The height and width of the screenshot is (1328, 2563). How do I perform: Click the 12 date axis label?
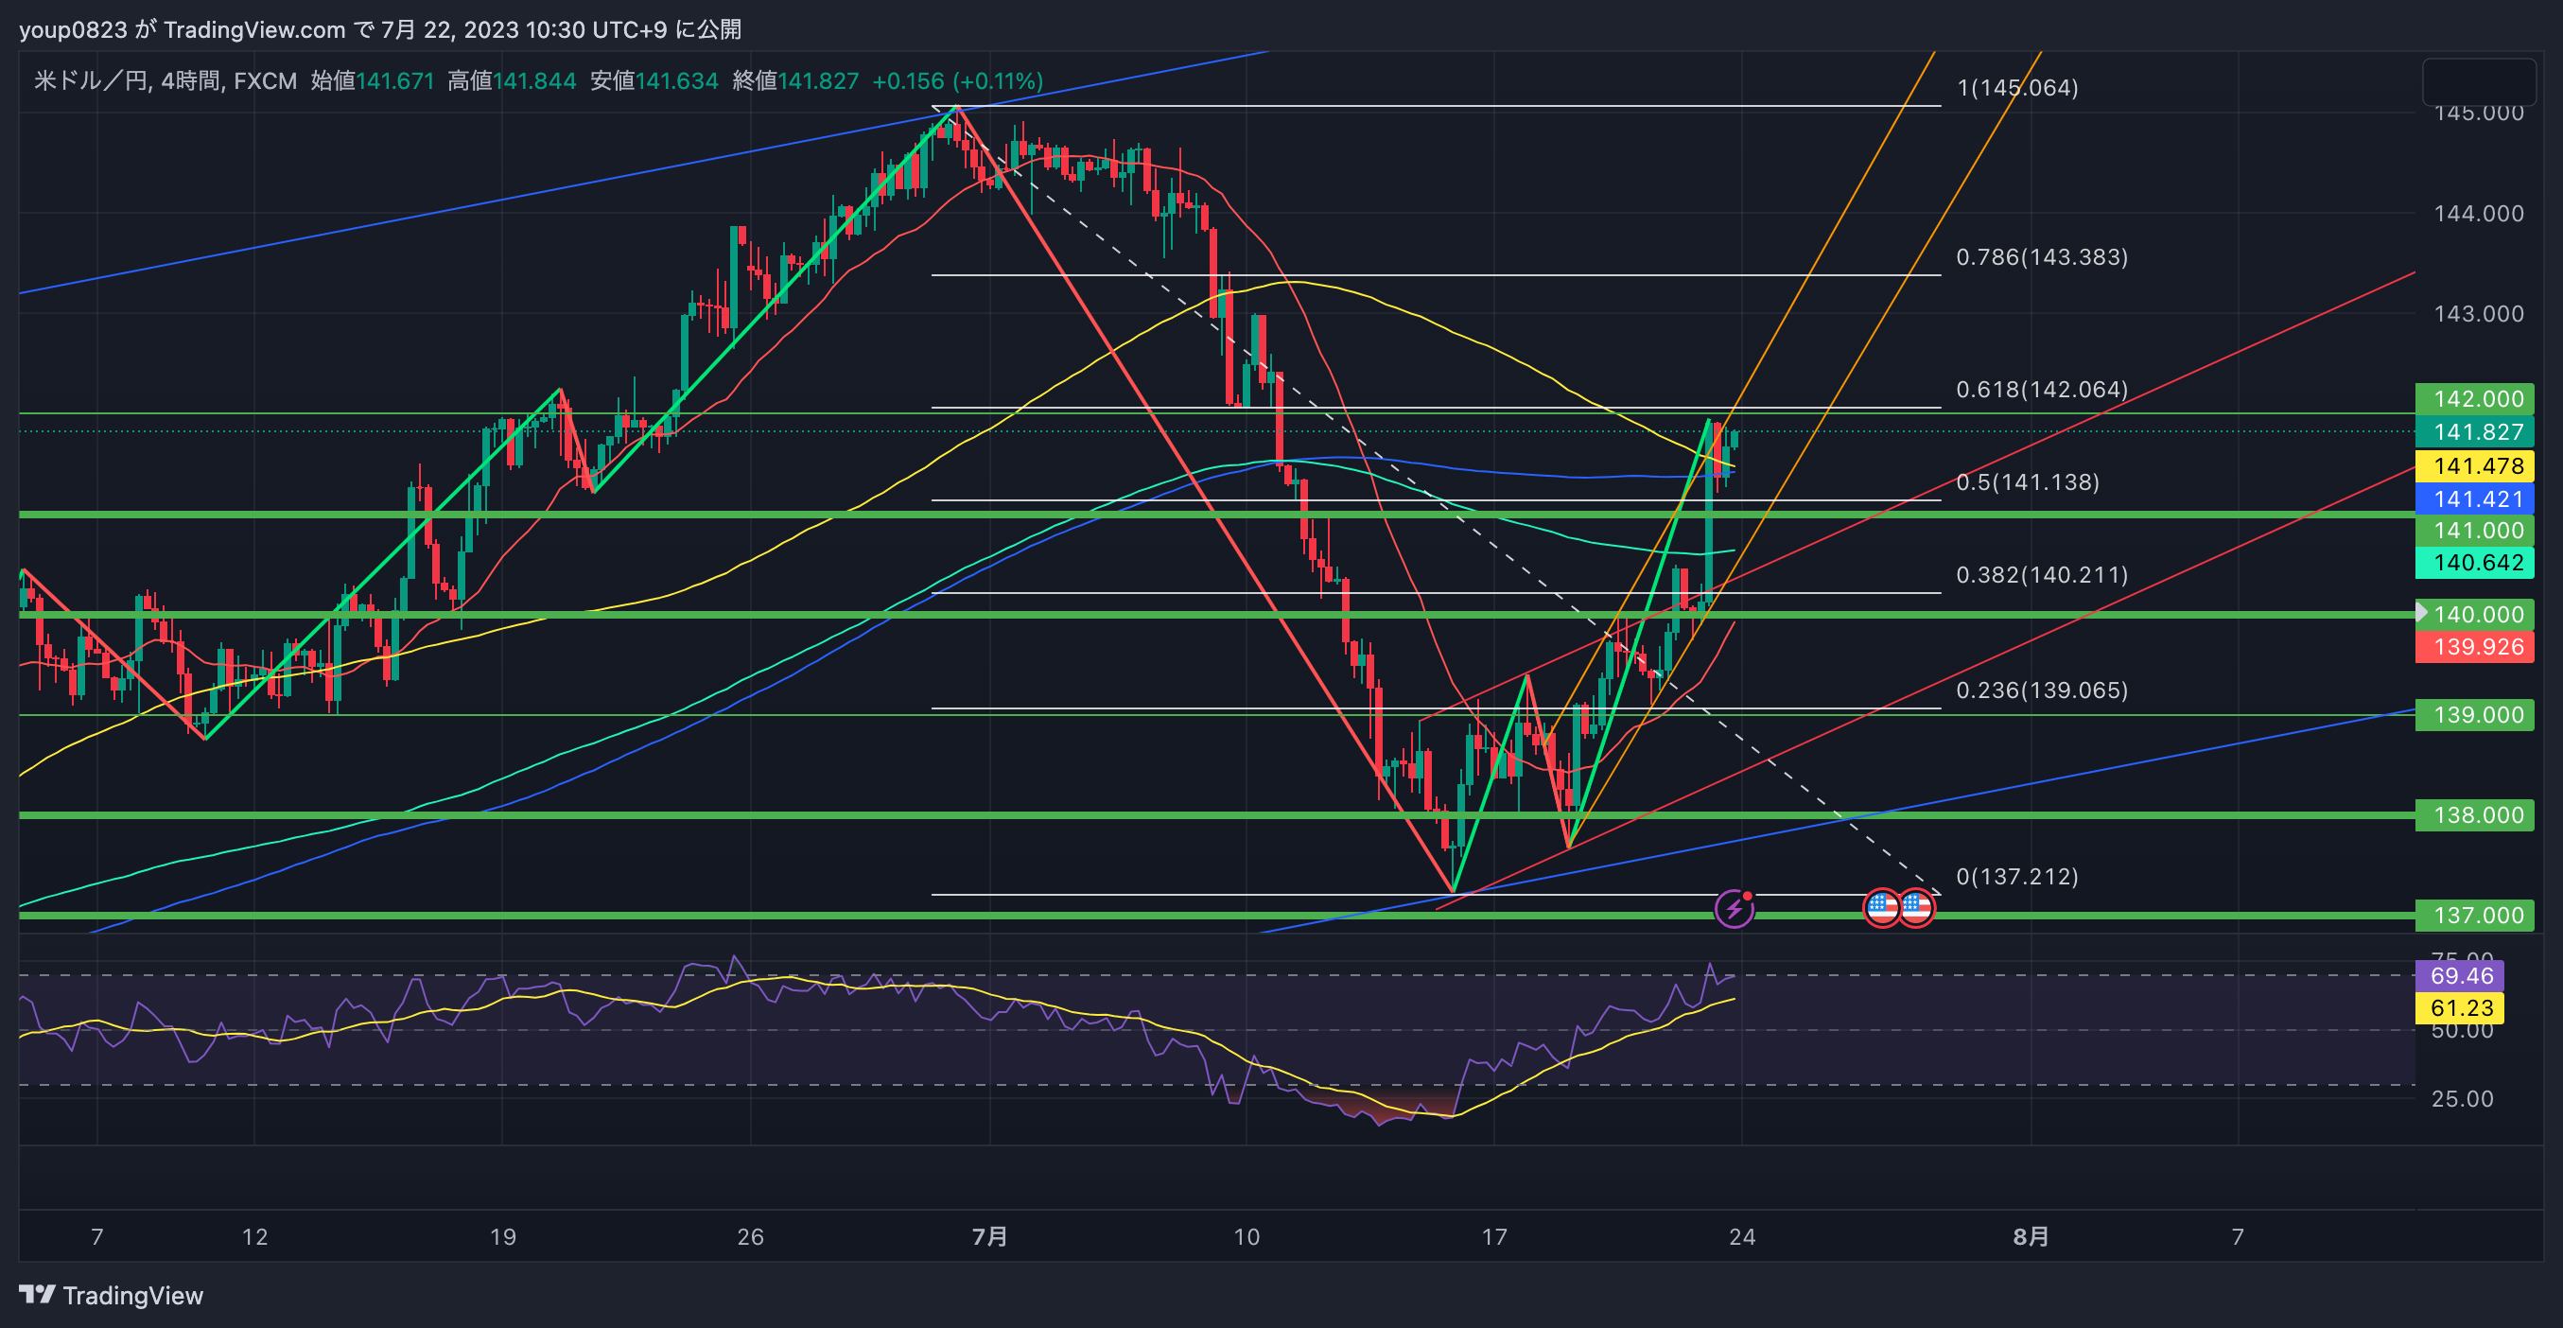pos(254,1236)
